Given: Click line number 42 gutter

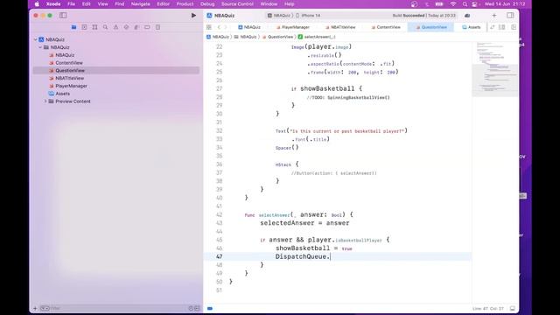Looking at the screenshot, I should click(x=219, y=214).
